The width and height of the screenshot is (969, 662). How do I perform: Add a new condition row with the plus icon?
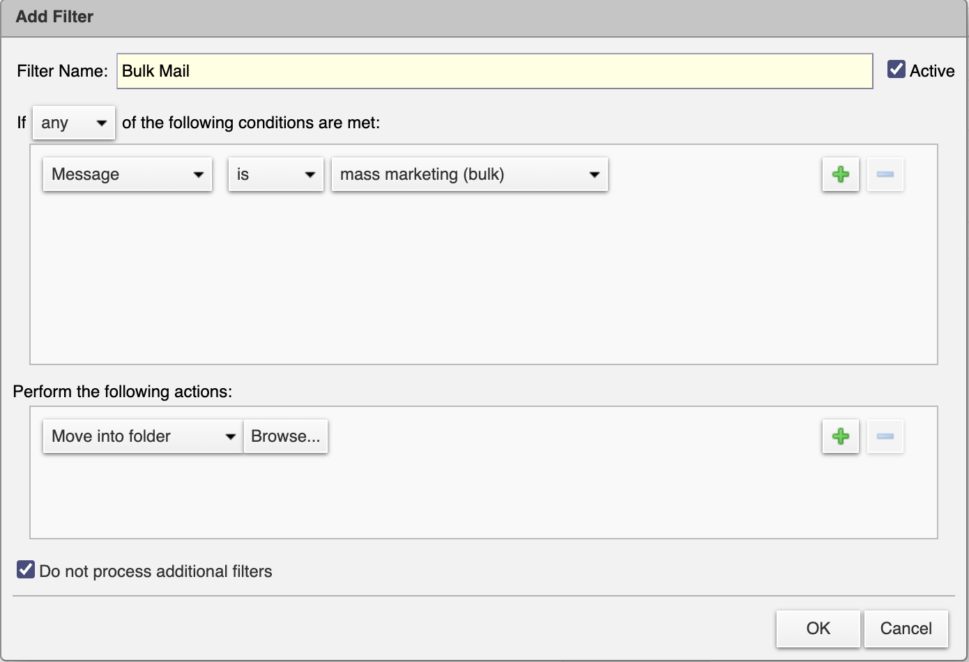point(840,174)
